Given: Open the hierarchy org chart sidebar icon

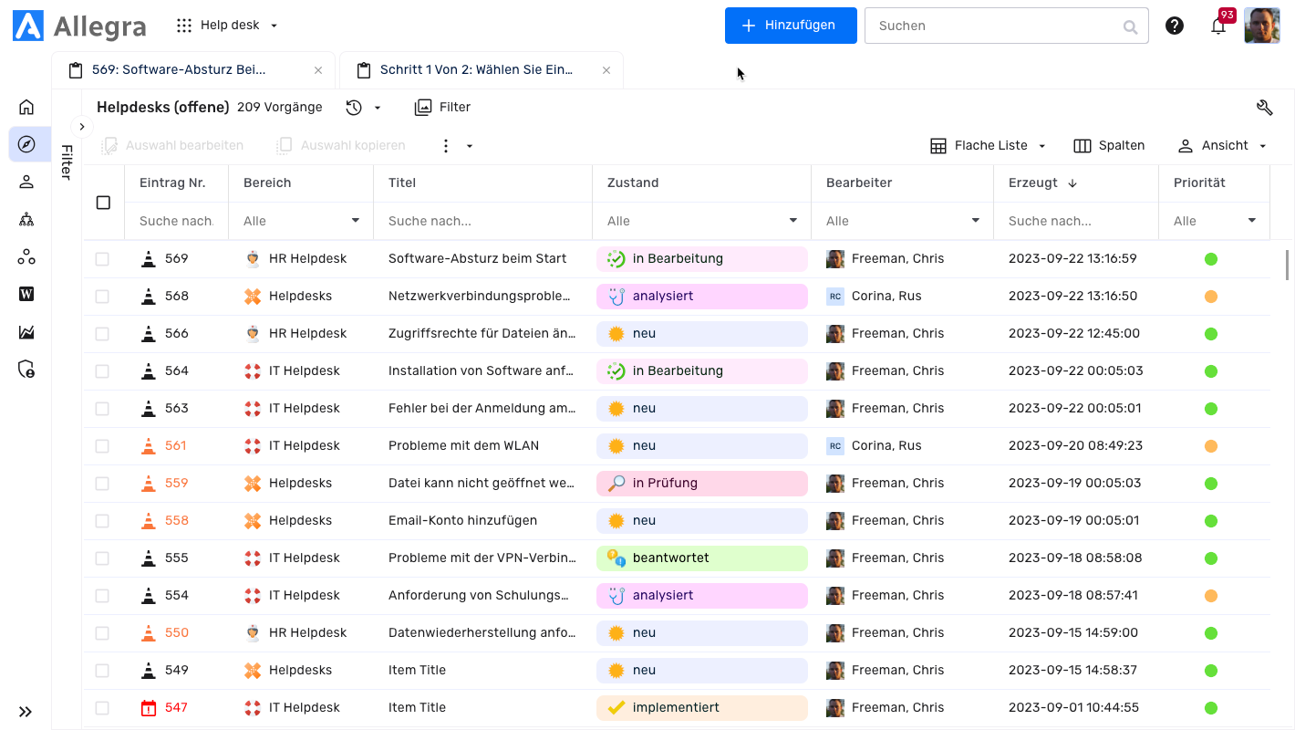Looking at the screenshot, I should click(26, 219).
